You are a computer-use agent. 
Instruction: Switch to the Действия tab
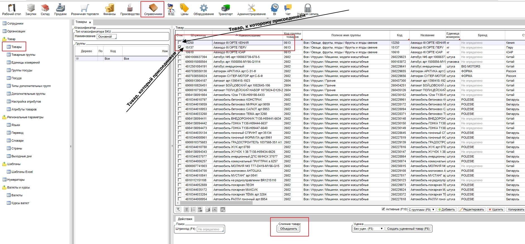(185, 219)
